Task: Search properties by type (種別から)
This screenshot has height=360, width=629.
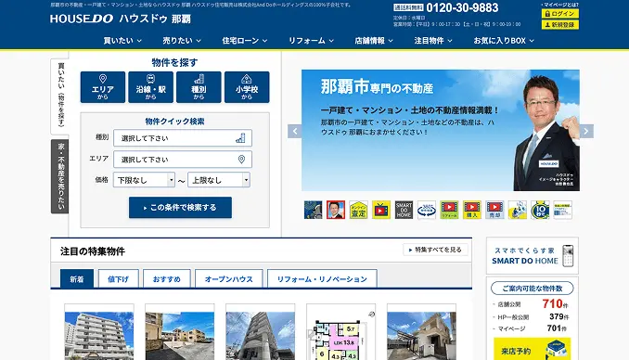Action: (x=199, y=87)
